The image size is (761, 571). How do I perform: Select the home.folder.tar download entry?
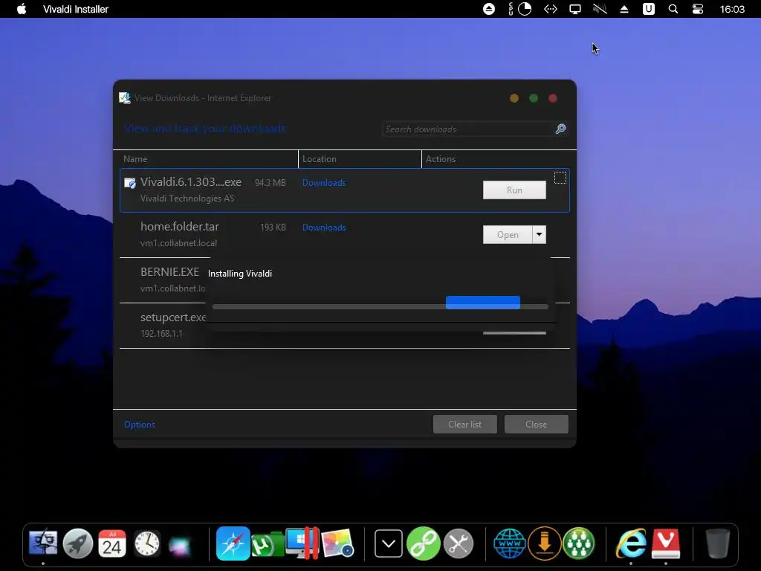[x=345, y=235]
